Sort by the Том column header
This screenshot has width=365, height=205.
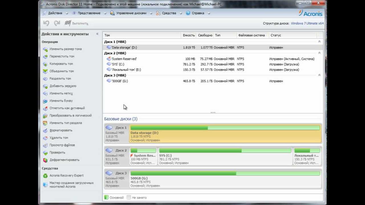(142, 35)
